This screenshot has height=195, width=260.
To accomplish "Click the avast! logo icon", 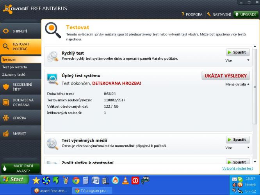I will click(8, 9).
